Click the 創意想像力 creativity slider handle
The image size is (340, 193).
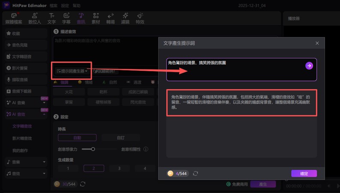[93, 149]
